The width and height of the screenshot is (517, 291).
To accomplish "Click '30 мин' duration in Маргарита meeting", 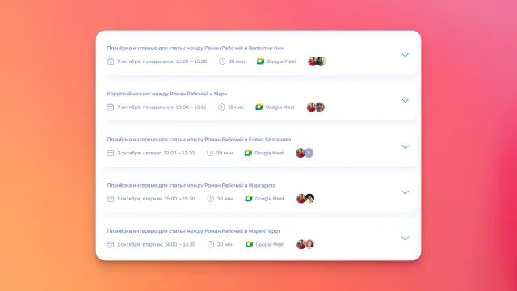I will click(x=225, y=199).
